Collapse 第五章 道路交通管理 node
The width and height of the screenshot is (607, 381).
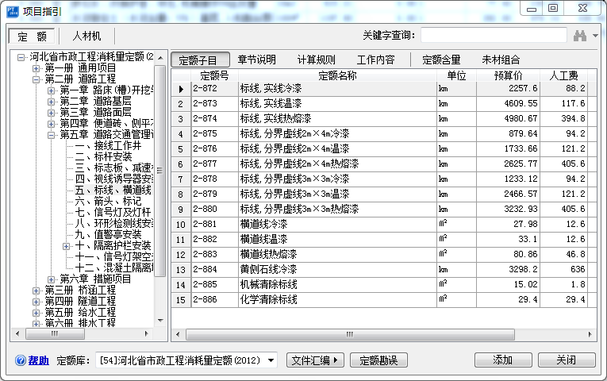(x=51, y=135)
